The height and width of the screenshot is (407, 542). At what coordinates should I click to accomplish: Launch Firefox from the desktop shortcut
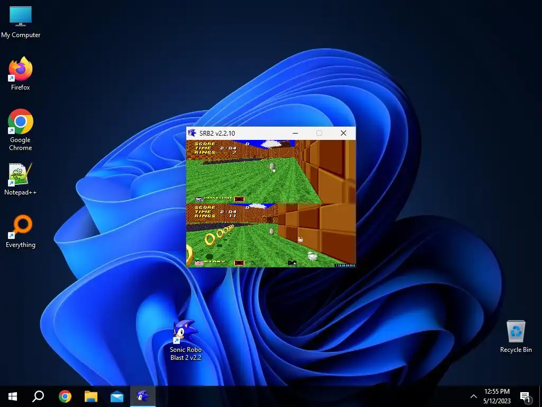(21, 73)
